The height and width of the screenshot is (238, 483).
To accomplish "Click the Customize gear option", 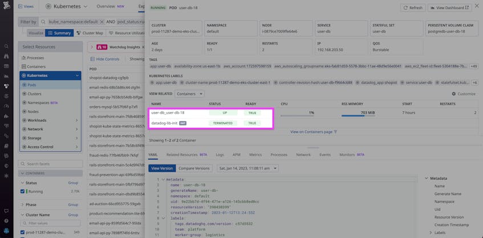I will click(x=464, y=94).
